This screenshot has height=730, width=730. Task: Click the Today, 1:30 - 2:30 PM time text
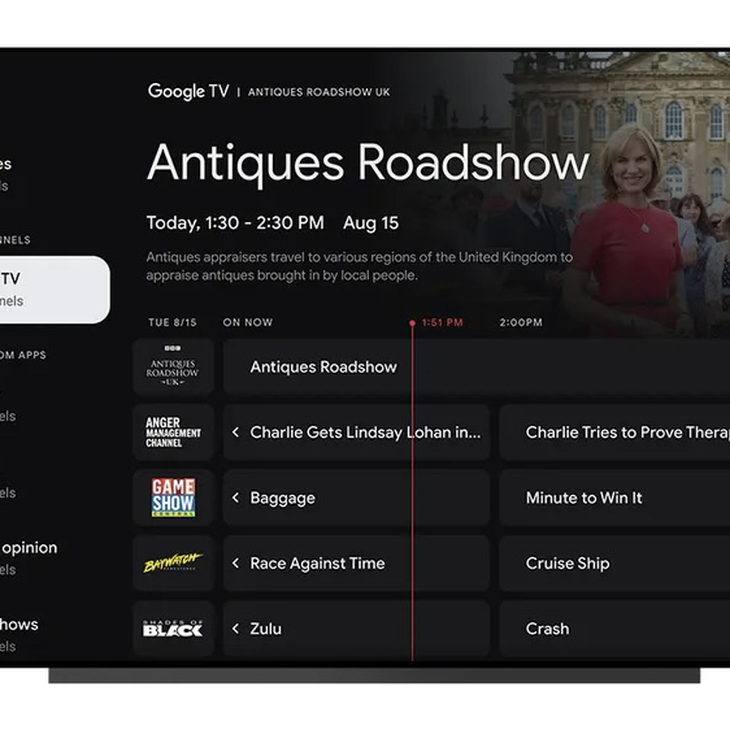(x=235, y=223)
